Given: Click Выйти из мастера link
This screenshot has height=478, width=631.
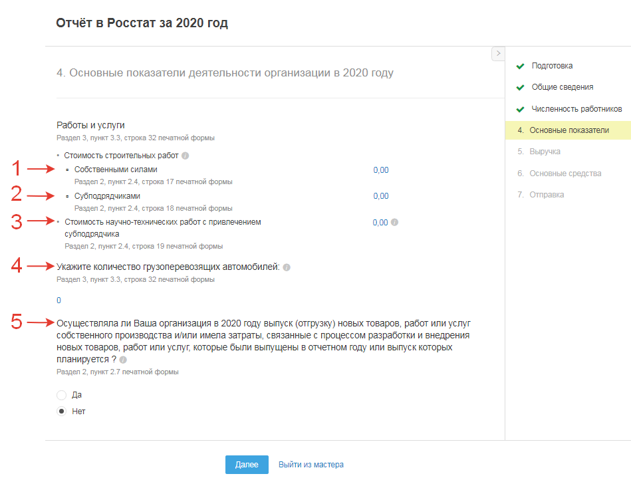Looking at the screenshot, I should (x=311, y=465).
